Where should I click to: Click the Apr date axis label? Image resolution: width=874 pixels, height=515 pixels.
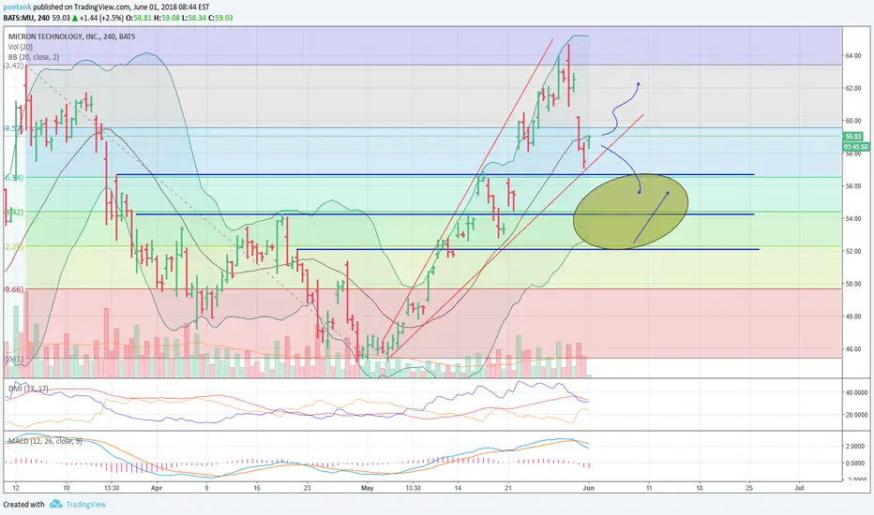click(x=156, y=488)
